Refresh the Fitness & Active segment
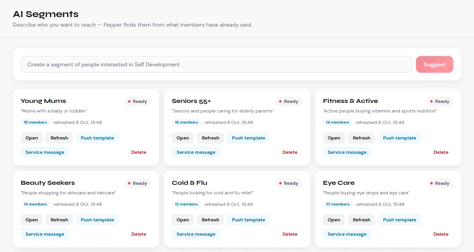The image size is (474, 252). tap(361, 138)
